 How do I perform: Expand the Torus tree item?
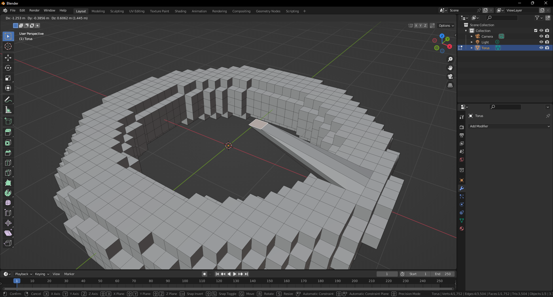tap(471, 48)
